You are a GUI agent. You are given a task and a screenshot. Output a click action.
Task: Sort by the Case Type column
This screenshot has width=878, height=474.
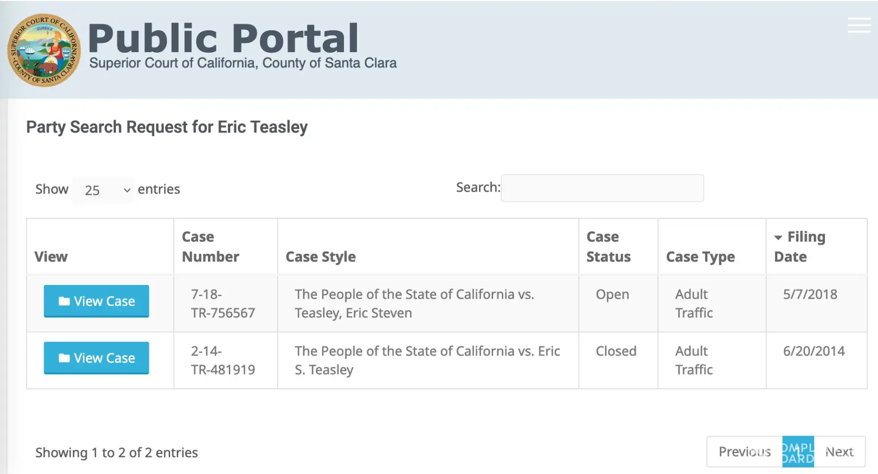coord(700,257)
